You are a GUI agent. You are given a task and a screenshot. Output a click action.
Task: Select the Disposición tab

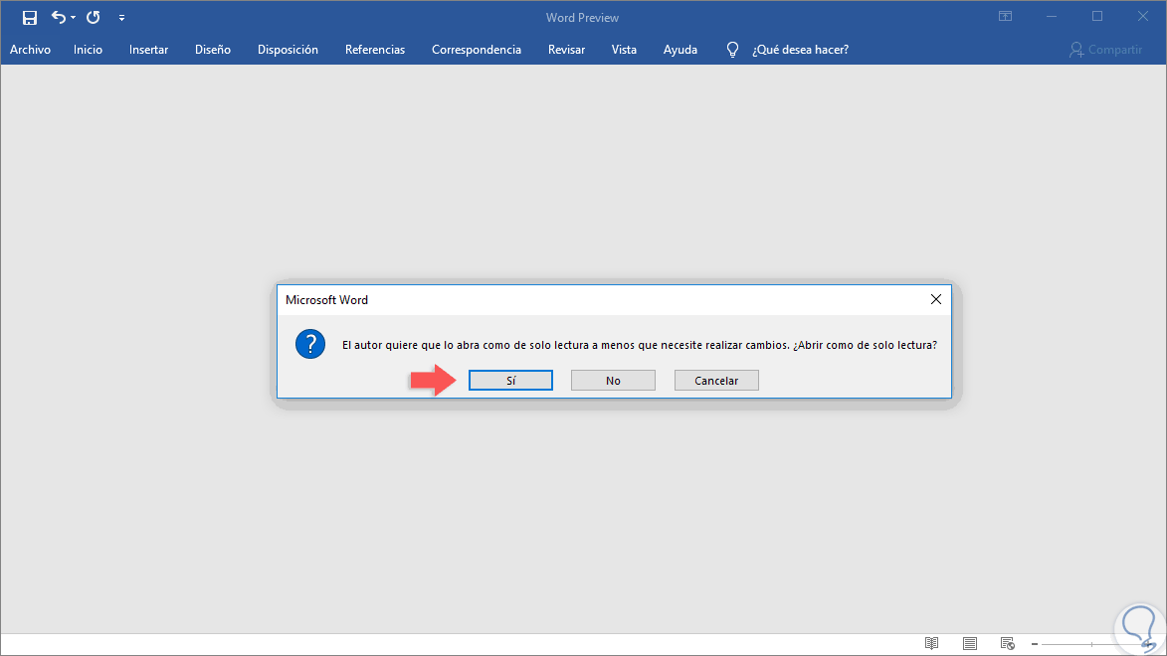tap(289, 49)
